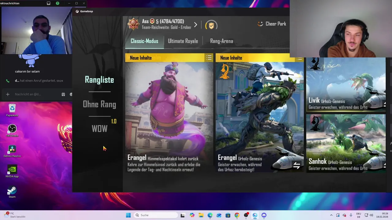Open the mode list icon on Himmelsspektakel card
The image size is (392, 220).
point(209,57)
